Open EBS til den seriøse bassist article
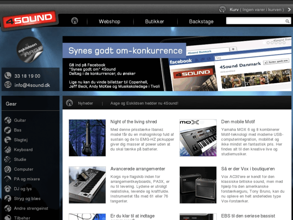293x220 pixels. 248,216
